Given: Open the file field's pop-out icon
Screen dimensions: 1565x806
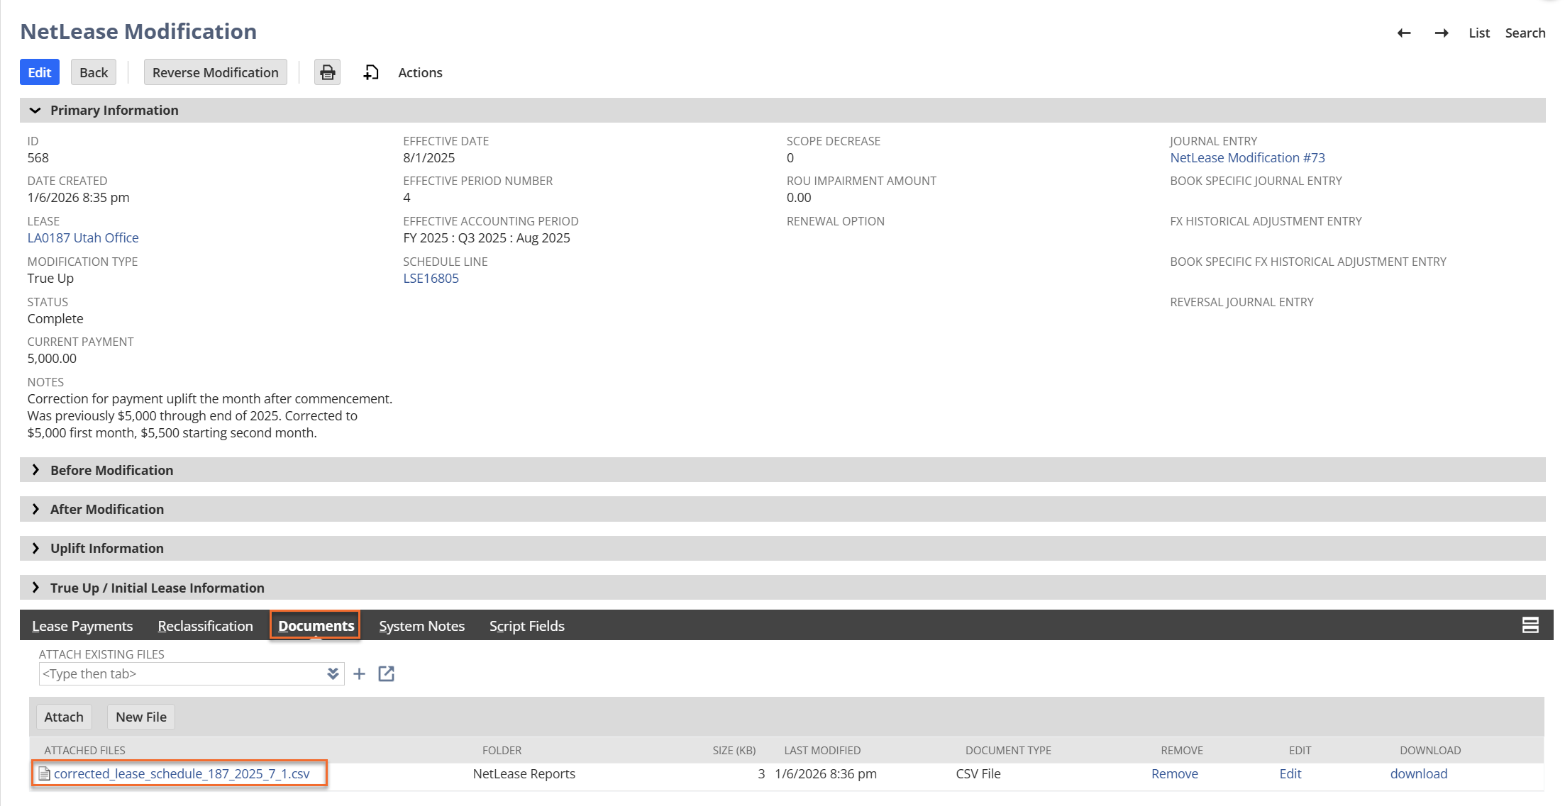Looking at the screenshot, I should point(386,673).
